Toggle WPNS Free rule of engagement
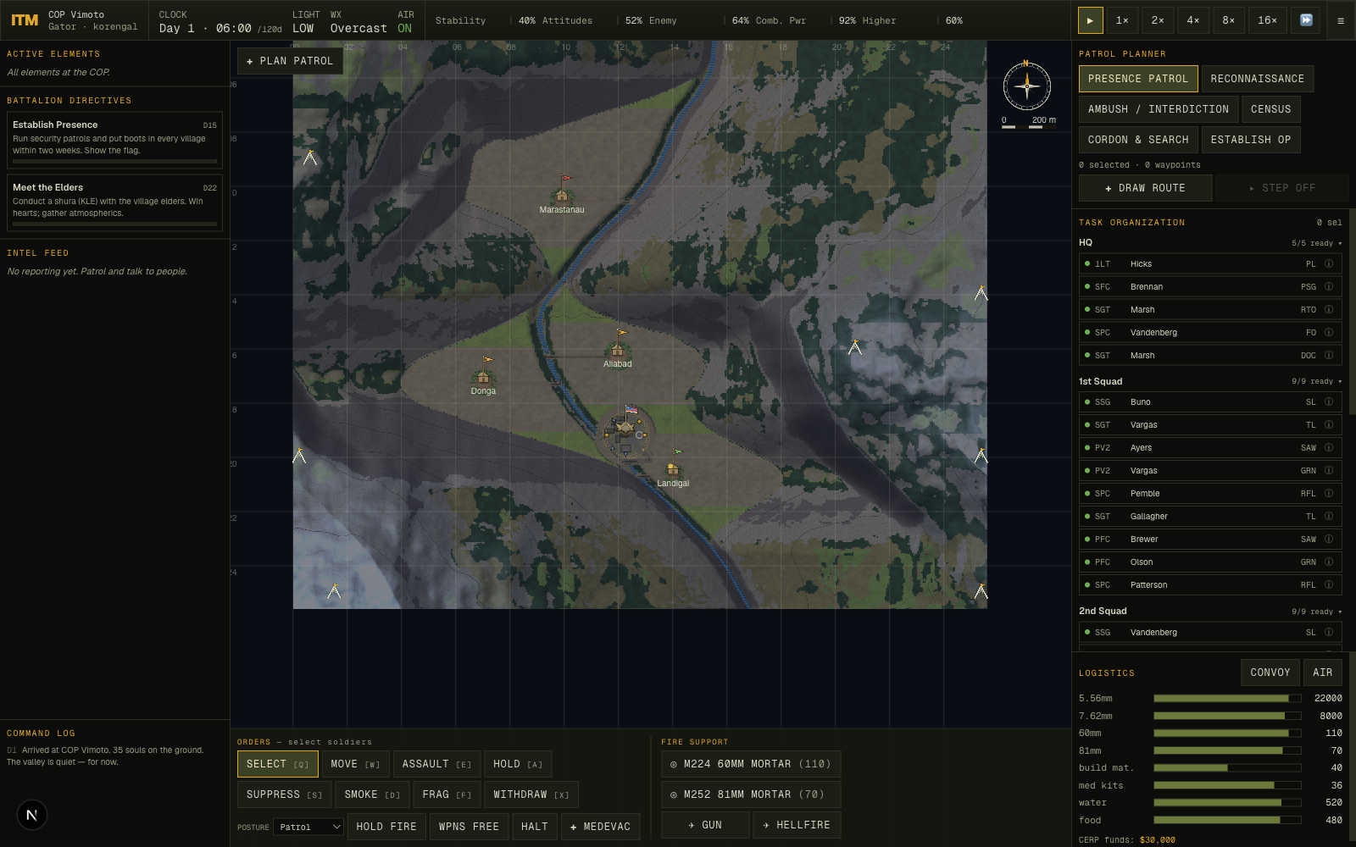1356x847 pixels. pos(469,827)
